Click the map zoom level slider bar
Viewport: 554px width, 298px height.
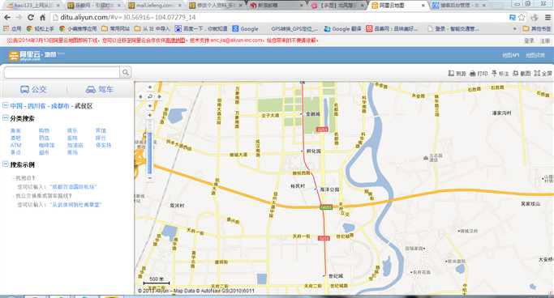point(150,147)
